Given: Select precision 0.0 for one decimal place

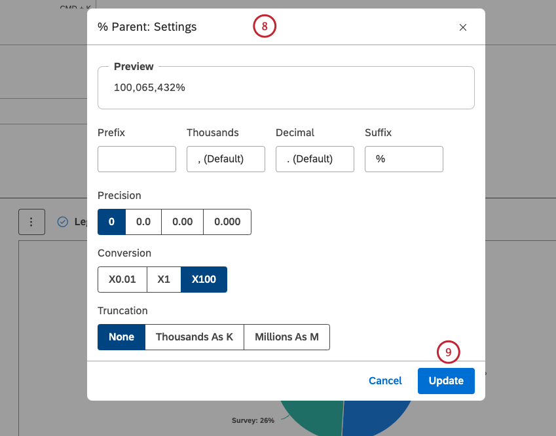Looking at the screenshot, I should click(143, 222).
